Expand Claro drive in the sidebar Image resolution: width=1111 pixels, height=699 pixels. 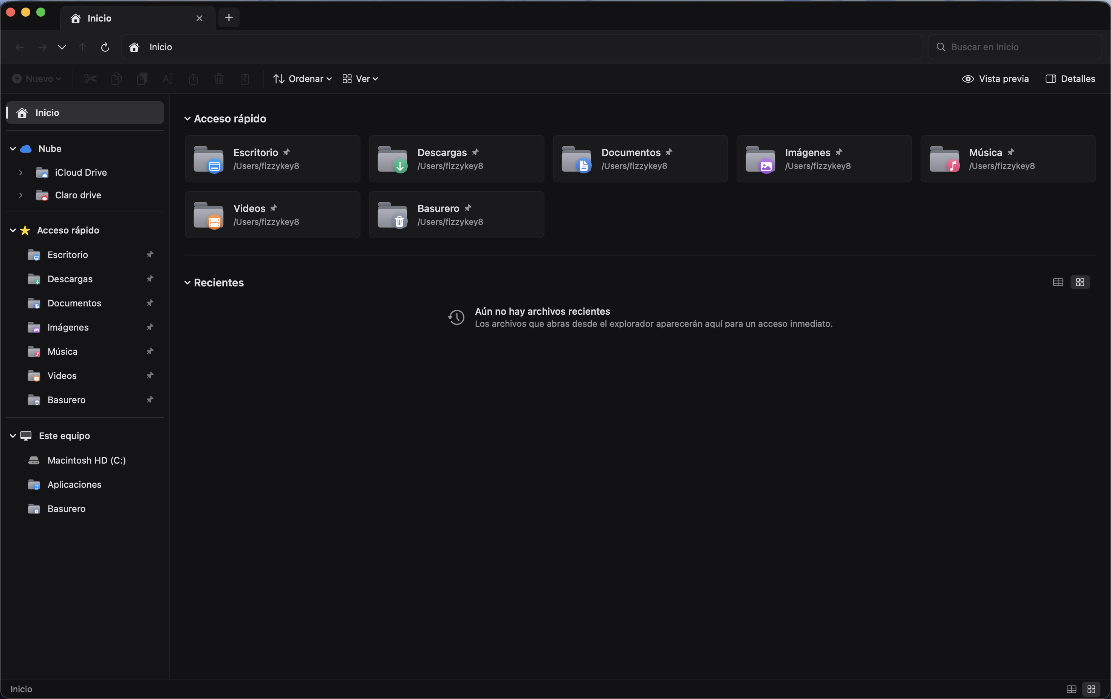21,195
